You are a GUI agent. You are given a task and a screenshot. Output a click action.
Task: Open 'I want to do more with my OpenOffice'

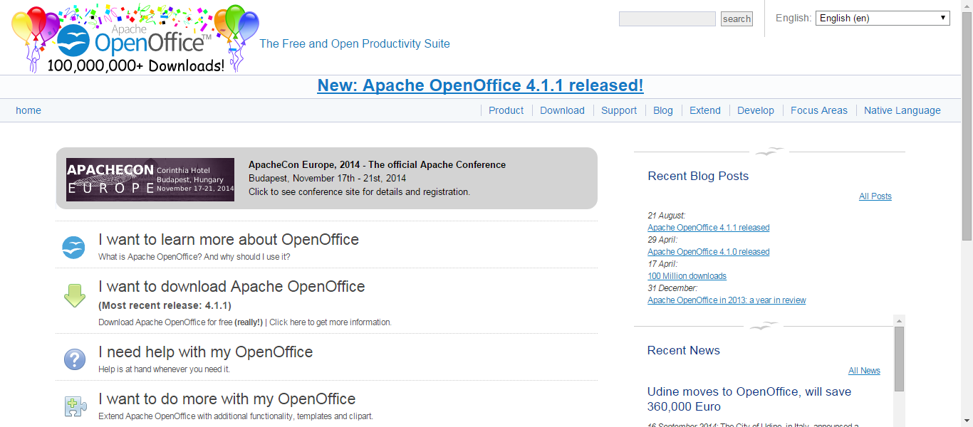(x=227, y=399)
